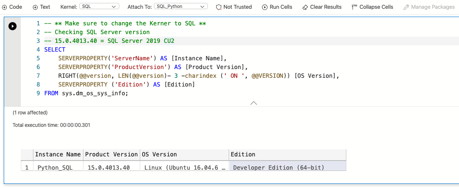The width and height of the screenshot is (459, 188).
Task: Open the Kernel SQL dropdown
Action: click(99, 7)
